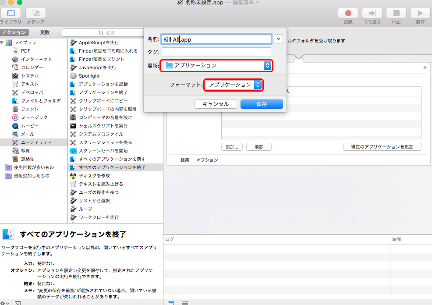Select the ディスクを作成 action
432x305 pixels.
(94, 176)
